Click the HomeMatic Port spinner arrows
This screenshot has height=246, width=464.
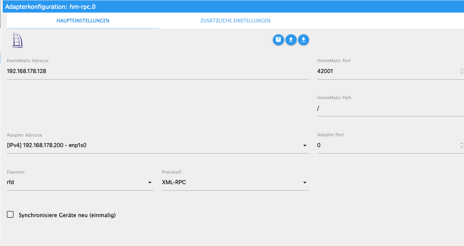coord(462,71)
